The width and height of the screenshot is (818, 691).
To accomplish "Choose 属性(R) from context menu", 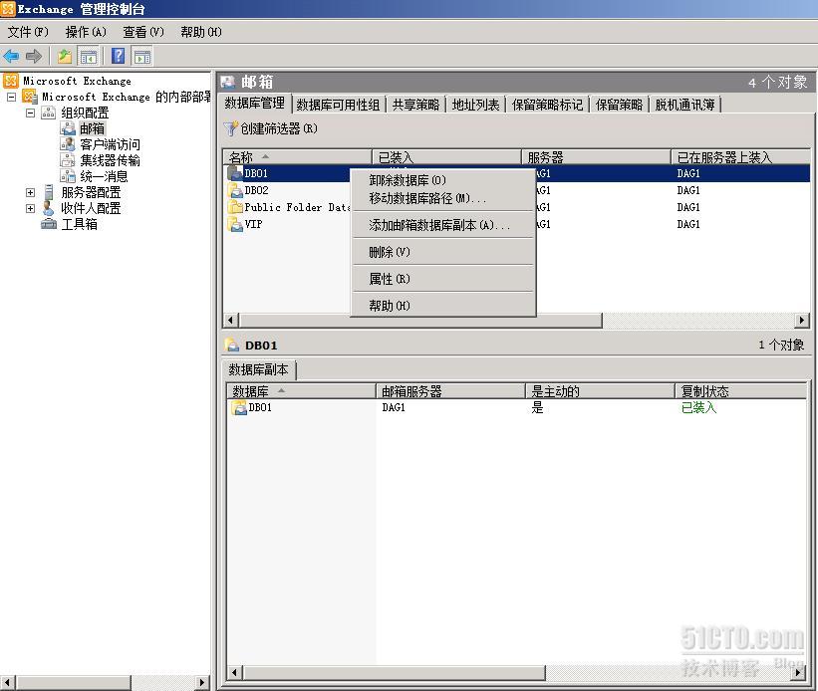I will [443, 279].
